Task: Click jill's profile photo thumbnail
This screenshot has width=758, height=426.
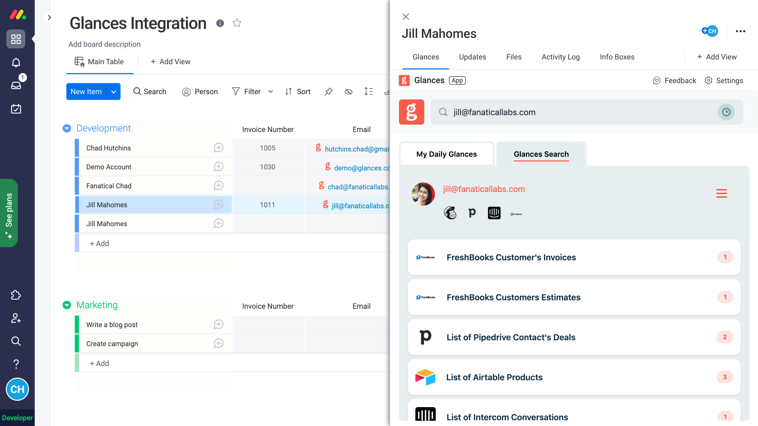Action: tap(423, 194)
